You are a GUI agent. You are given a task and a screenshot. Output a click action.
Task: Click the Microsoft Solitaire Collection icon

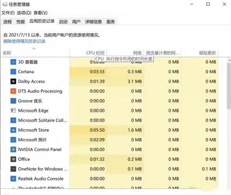13,120
